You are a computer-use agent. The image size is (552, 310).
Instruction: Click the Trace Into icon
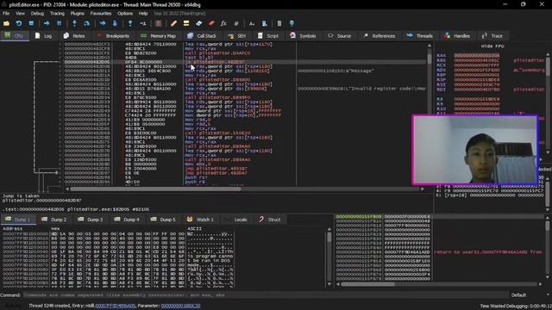[103, 23]
